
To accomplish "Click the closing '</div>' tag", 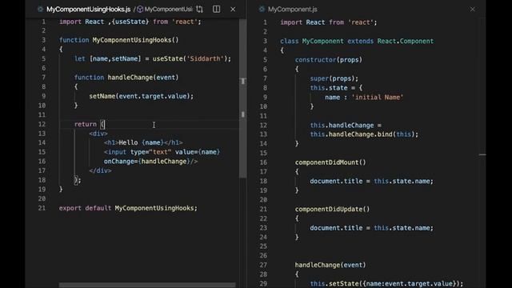I will [x=100, y=170].
